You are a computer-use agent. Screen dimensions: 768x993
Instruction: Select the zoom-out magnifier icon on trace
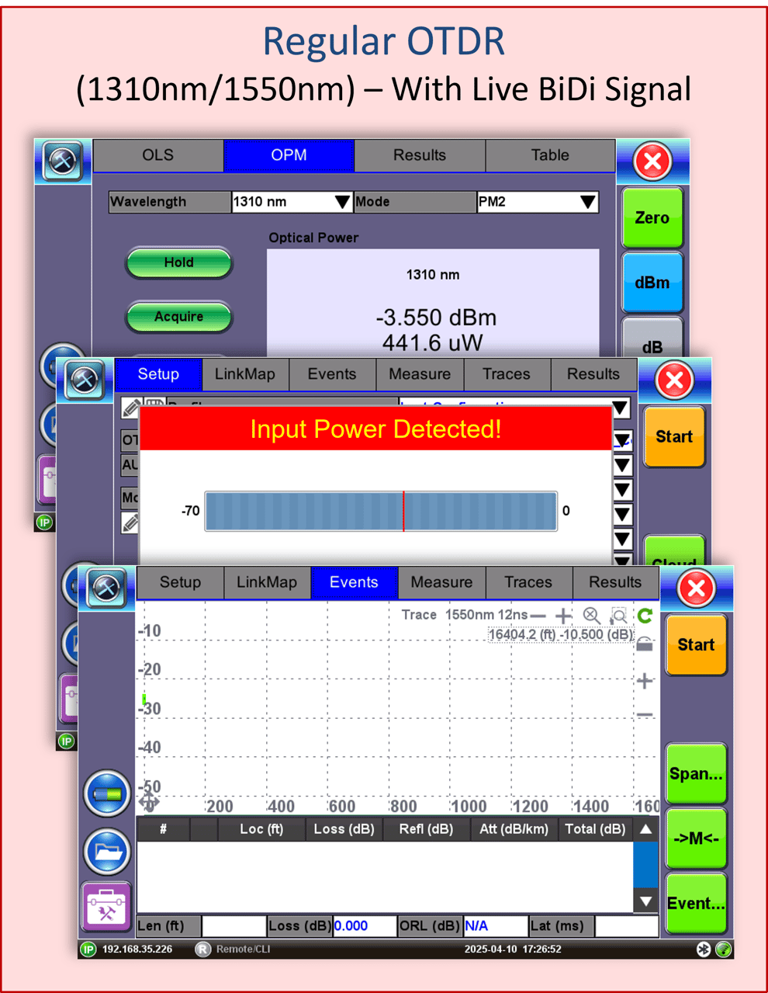point(590,615)
